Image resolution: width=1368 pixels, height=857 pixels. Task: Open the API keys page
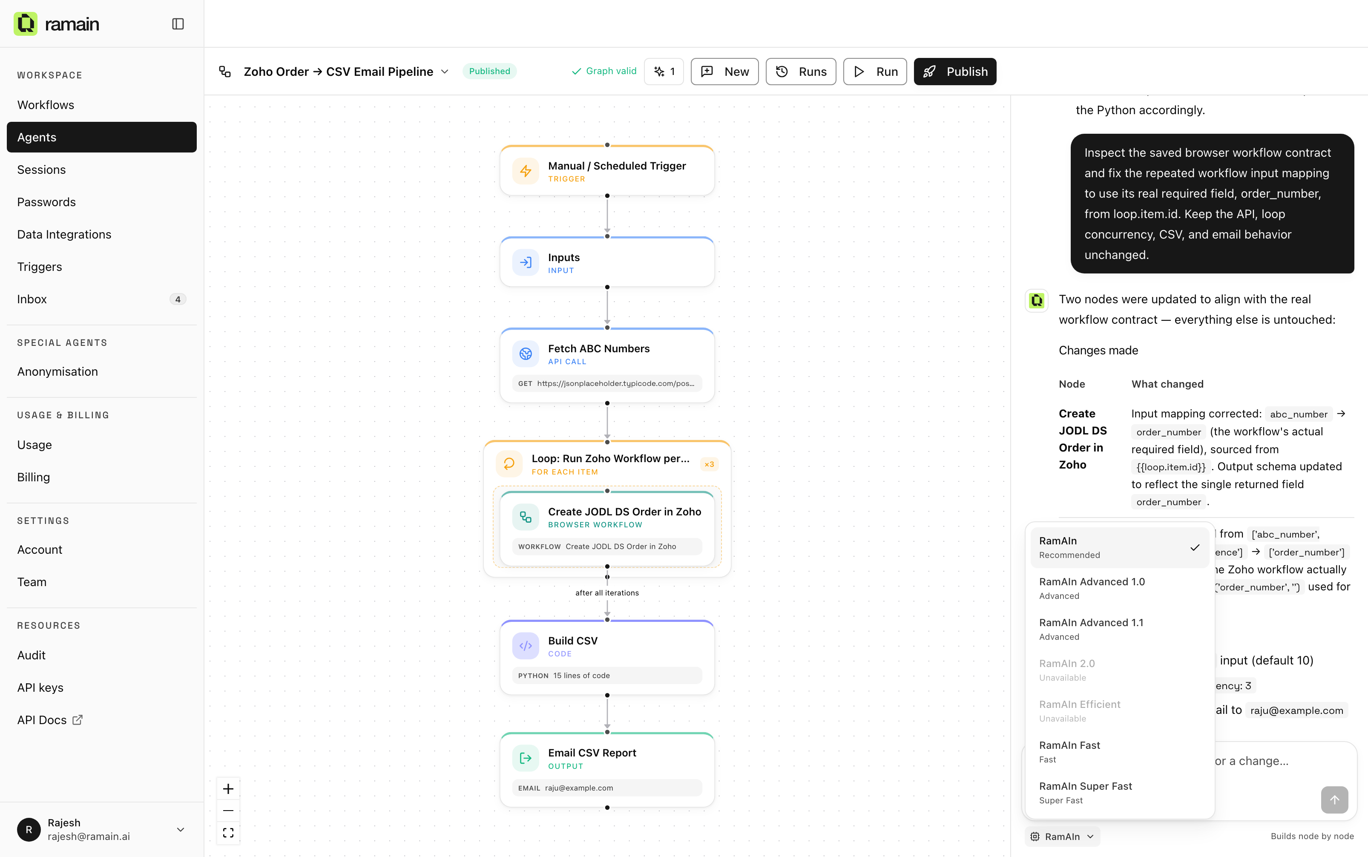101,687
